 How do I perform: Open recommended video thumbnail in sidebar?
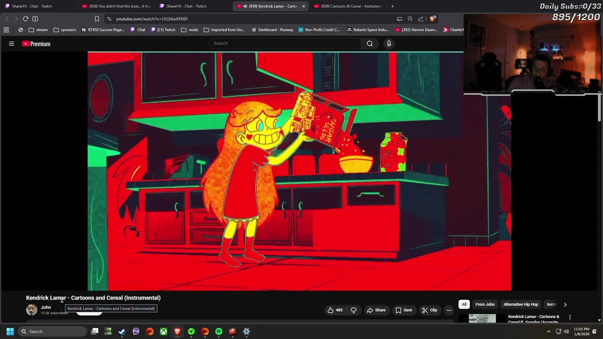tap(482, 319)
